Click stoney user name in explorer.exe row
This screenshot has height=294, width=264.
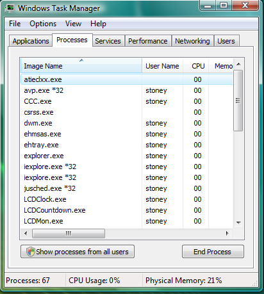pyautogui.click(x=156, y=156)
